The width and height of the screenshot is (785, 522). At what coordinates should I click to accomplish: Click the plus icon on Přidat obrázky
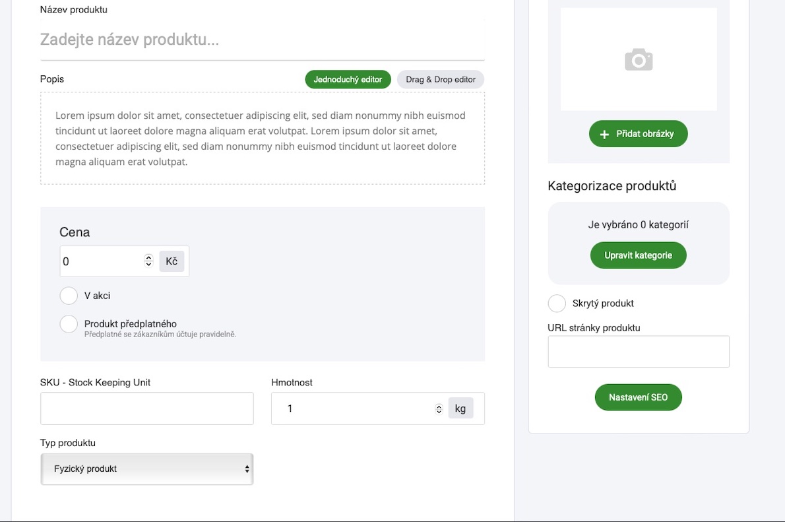coord(604,134)
